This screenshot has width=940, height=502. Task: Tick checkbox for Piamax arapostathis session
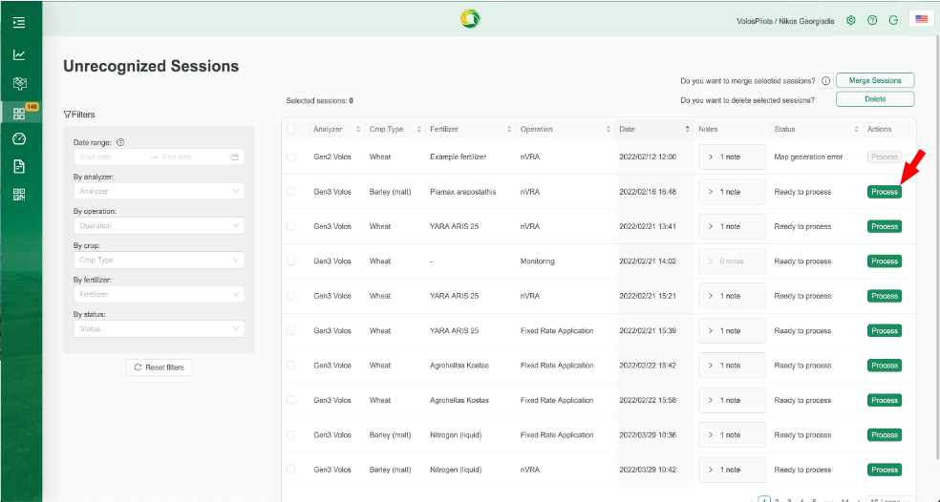tap(291, 192)
